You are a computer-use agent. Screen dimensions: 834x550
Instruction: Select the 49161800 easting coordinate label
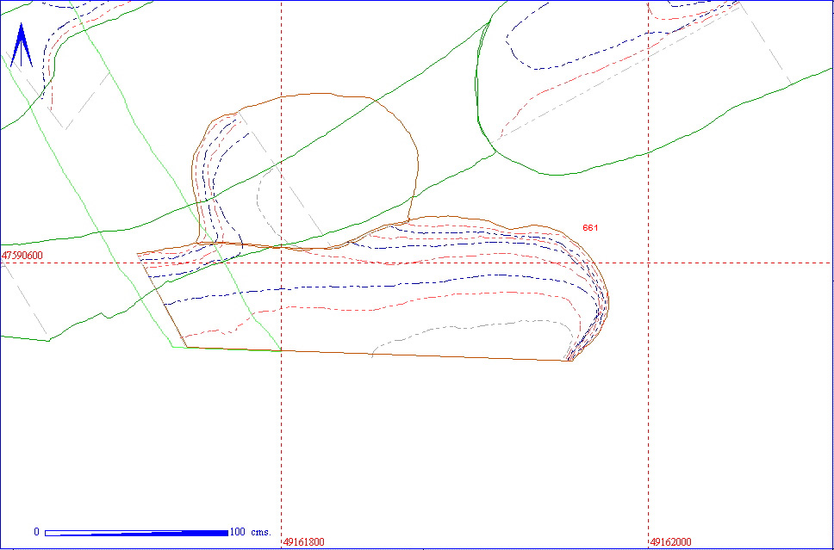[304, 542]
